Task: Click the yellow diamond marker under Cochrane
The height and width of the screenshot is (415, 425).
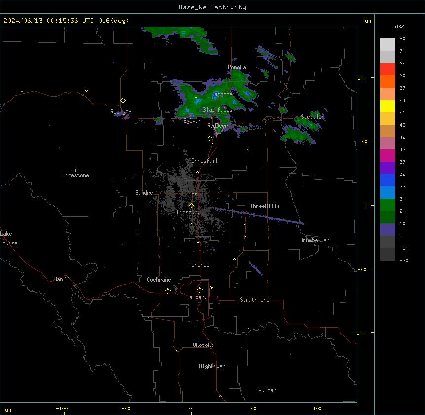Action: (x=168, y=291)
